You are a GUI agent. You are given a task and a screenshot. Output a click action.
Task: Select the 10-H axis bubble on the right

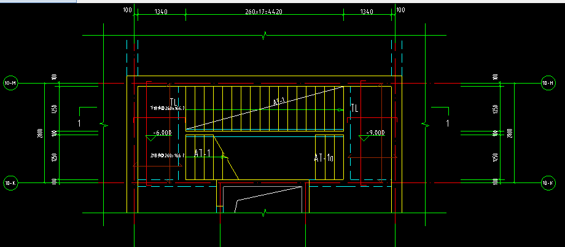[548, 84]
